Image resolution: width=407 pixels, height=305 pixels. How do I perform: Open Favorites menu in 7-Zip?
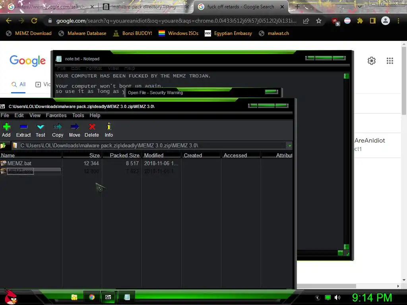[x=56, y=116]
